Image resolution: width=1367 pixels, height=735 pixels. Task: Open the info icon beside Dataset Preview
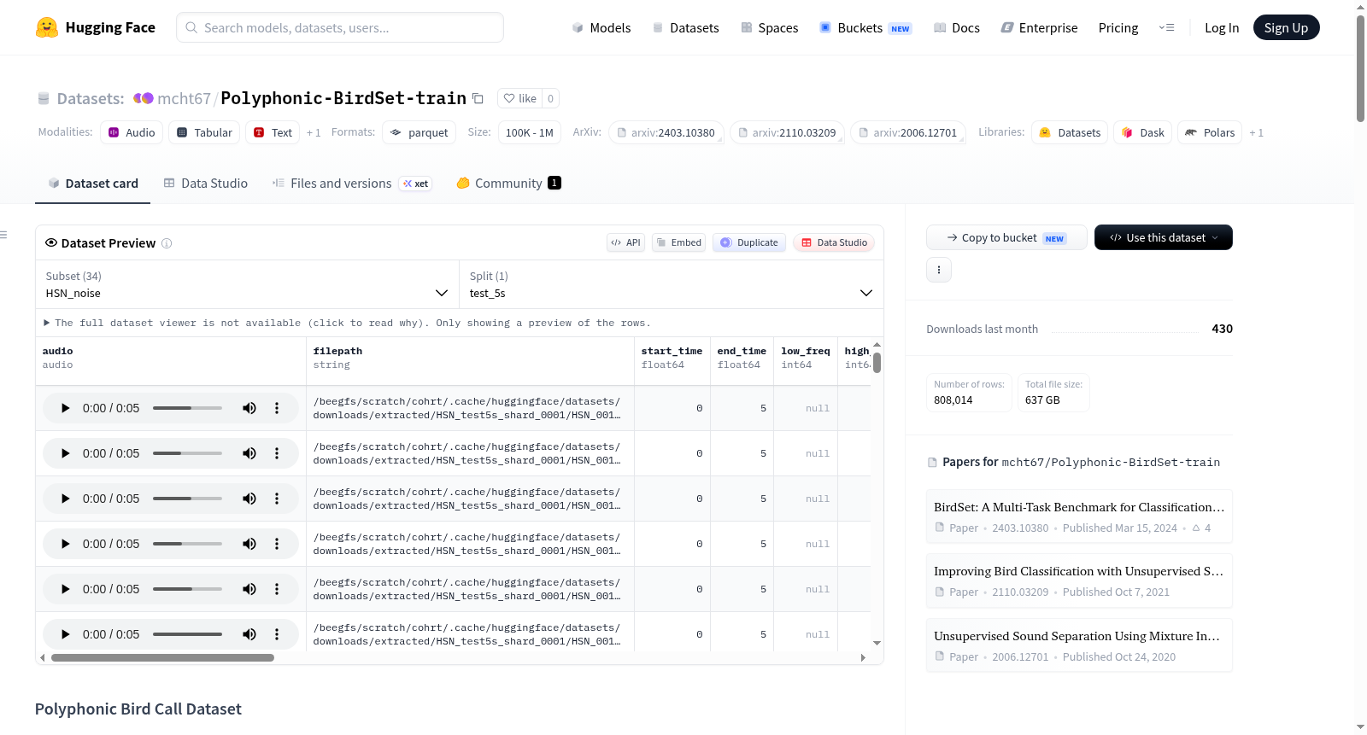[167, 243]
